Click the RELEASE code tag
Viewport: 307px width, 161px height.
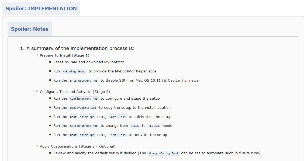[154, 126]
